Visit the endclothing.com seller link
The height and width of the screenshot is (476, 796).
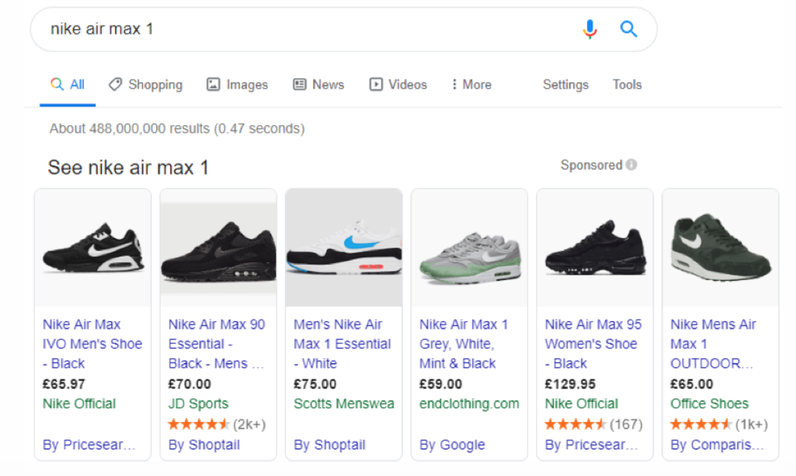point(469,403)
